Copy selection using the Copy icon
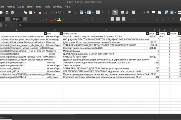The image size is (181, 120). tap(25, 12)
